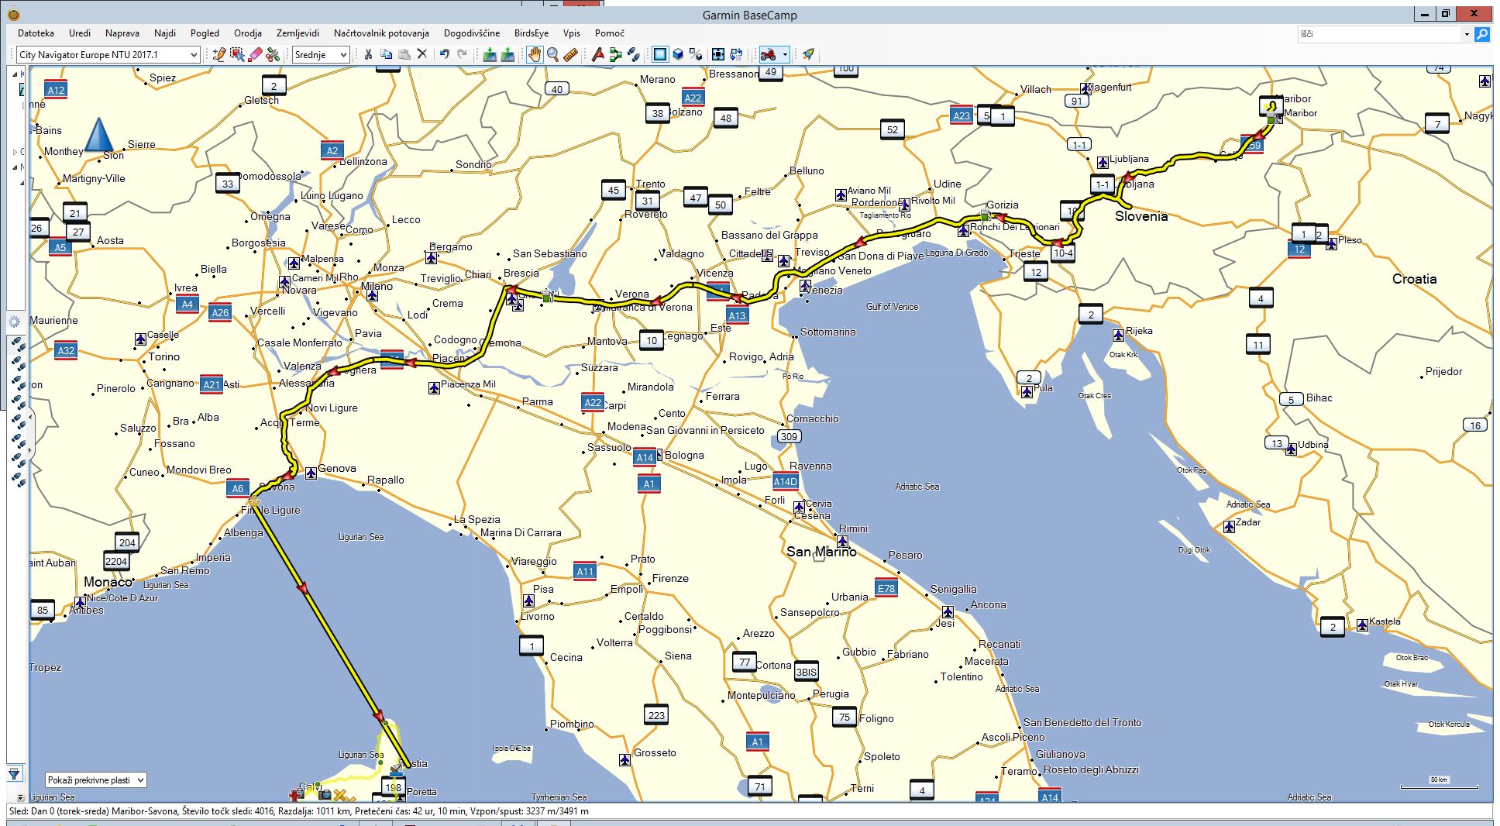Click the filter funnel icon
Viewport: 1500px width, 826px height.
click(x=14, y=773)
